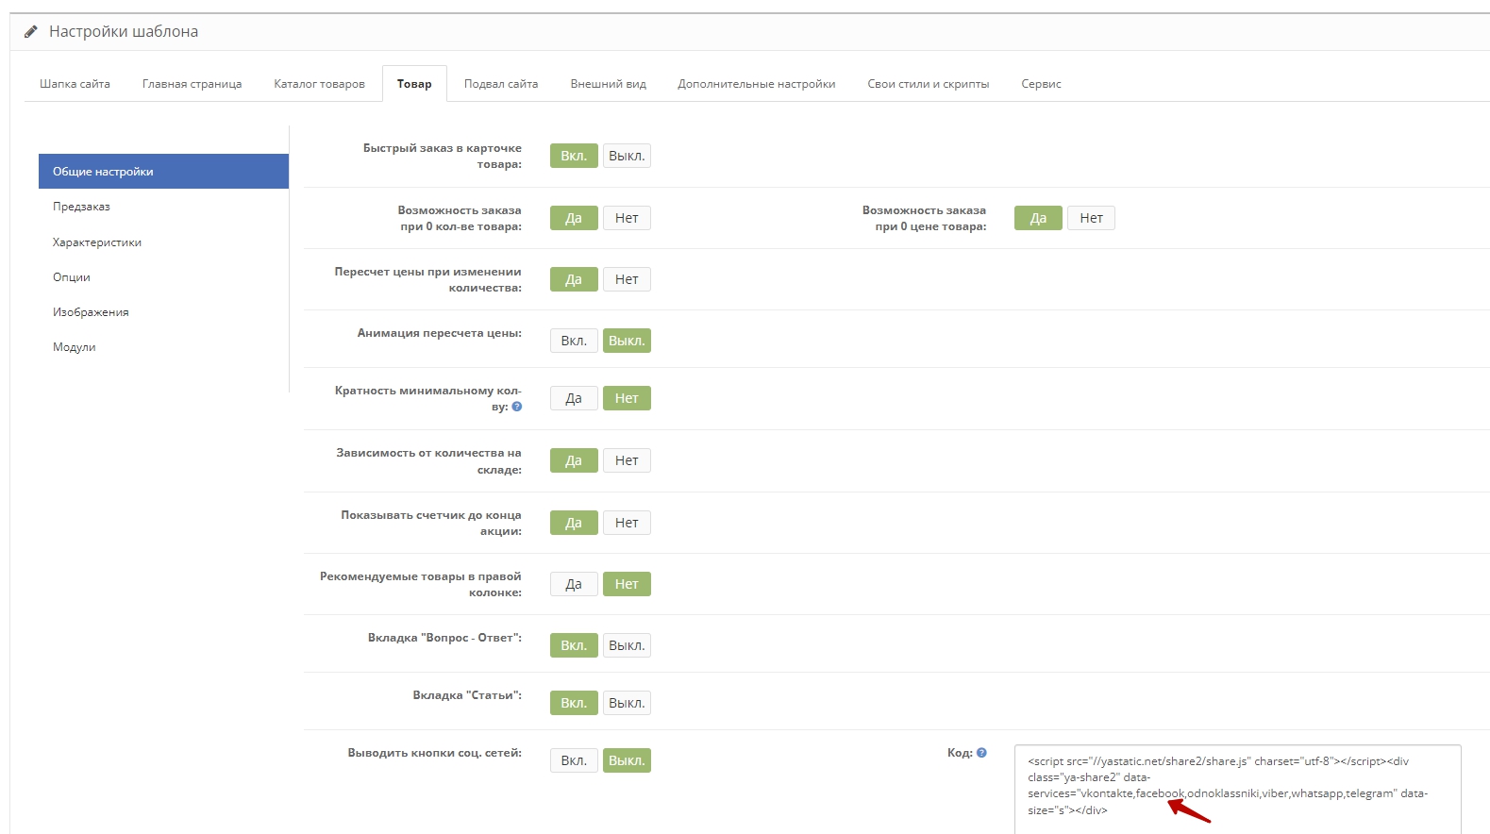Choose Нет for Рекомендуемые товары в правой колонке
The height and width of the screenshot is (834, 1490).
(627, 584)
